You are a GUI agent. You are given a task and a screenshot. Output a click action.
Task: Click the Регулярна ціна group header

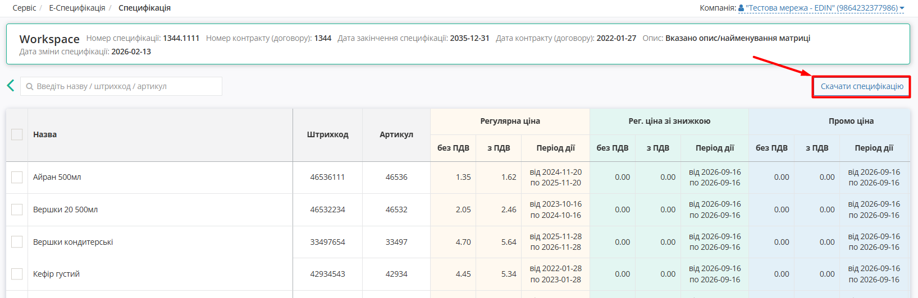pyautogui.click(x=510, y=121)
